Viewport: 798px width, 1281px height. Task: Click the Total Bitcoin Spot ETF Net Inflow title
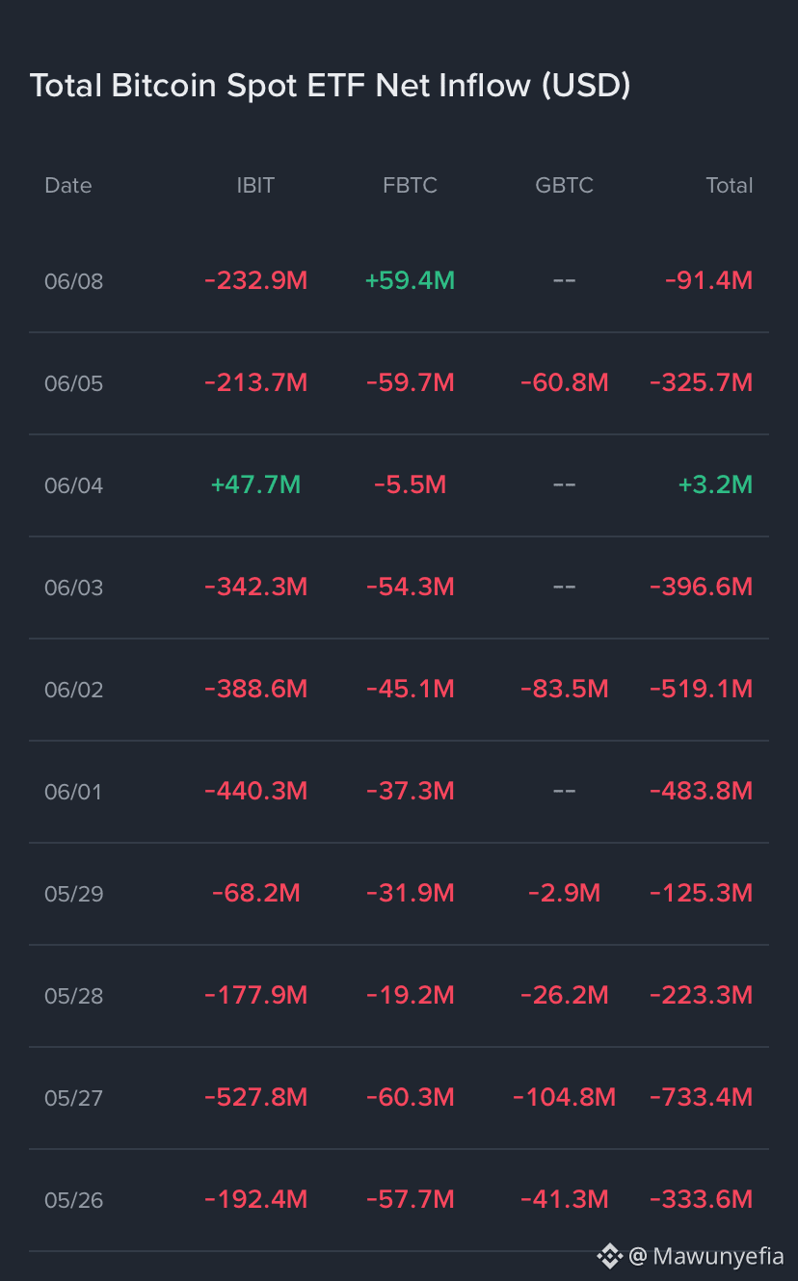point(330,86)
